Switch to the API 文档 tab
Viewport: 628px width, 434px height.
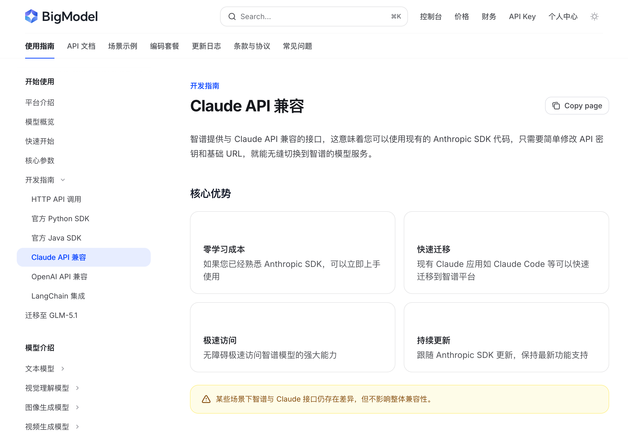(x=81, y=46)
